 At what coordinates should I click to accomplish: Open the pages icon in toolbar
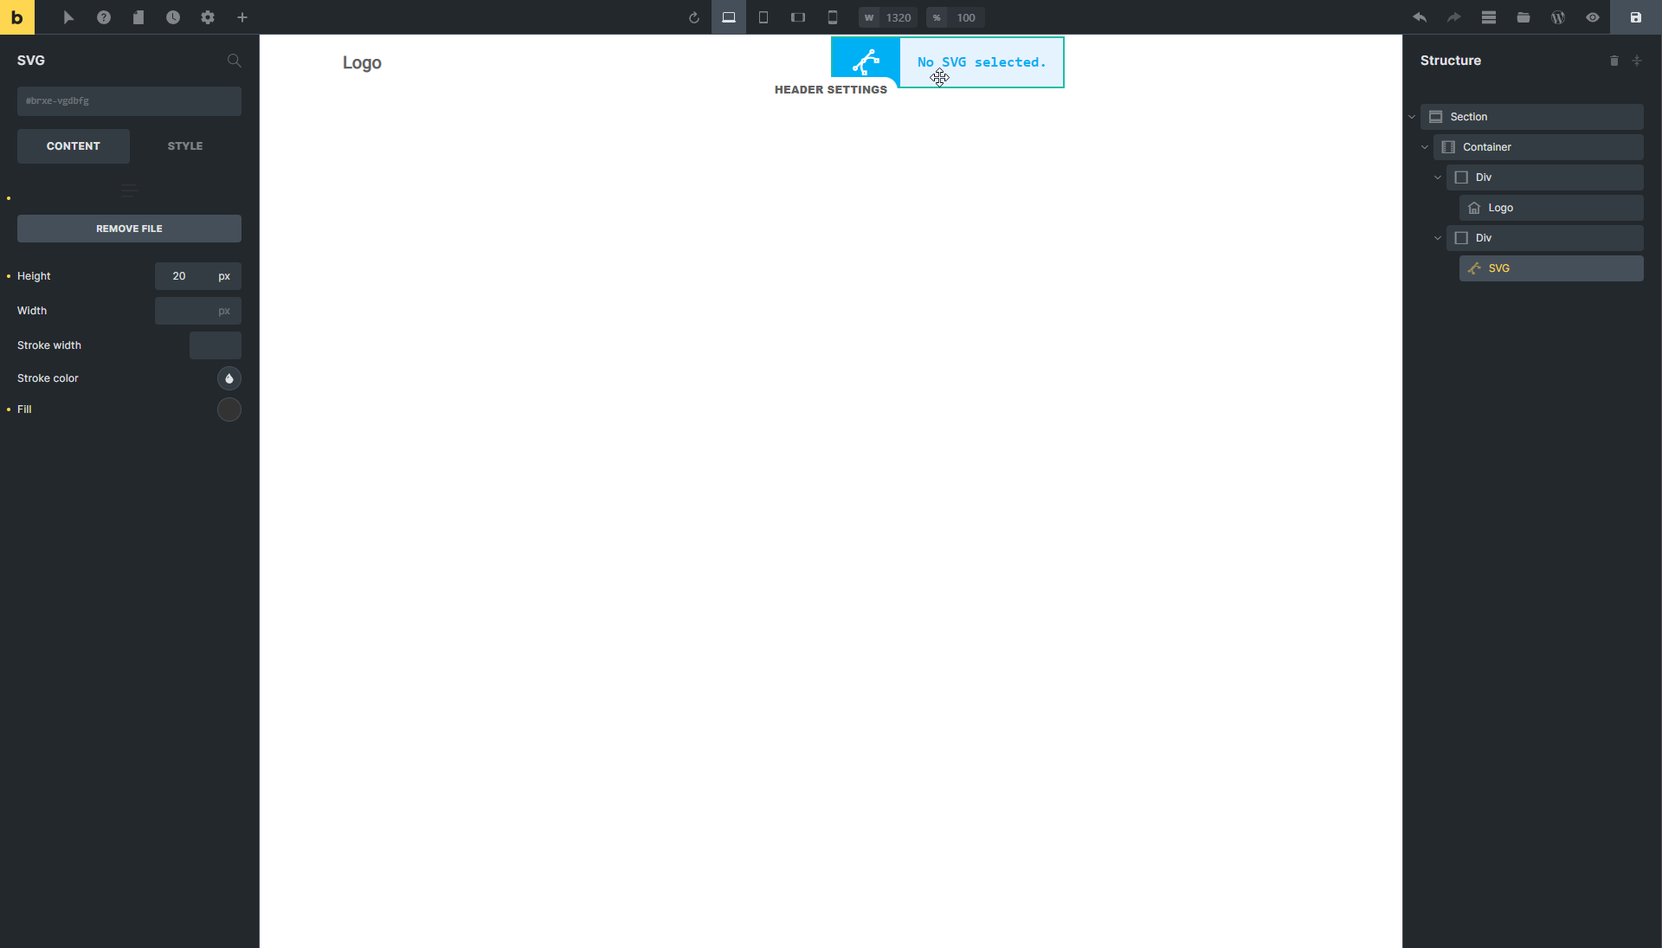138,17
